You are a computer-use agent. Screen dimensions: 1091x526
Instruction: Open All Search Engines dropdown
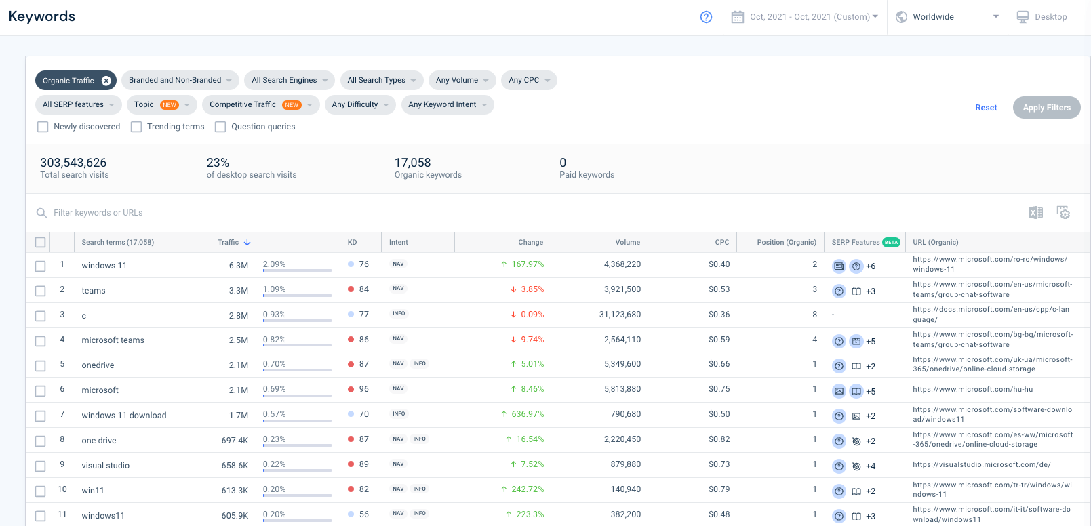click(x=290, y=80)
